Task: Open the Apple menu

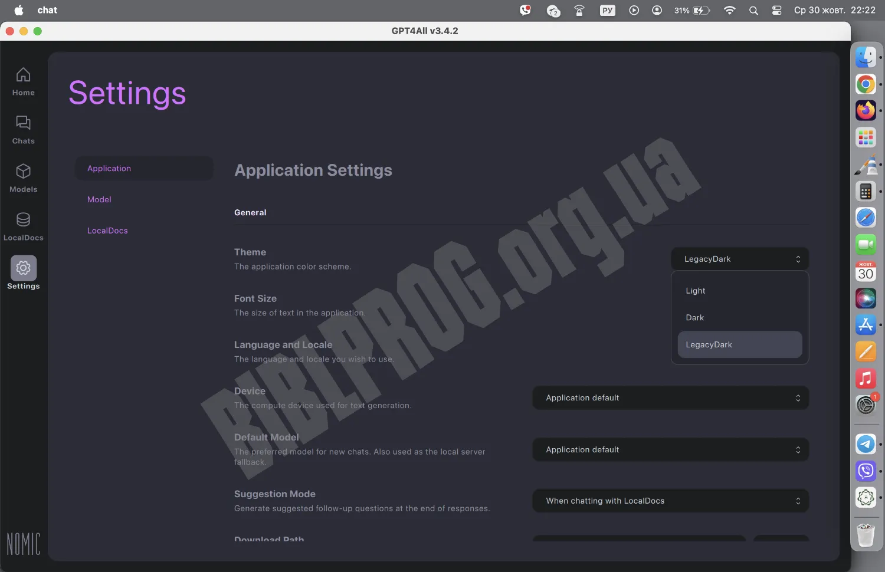Action: (x=19, y=10)
